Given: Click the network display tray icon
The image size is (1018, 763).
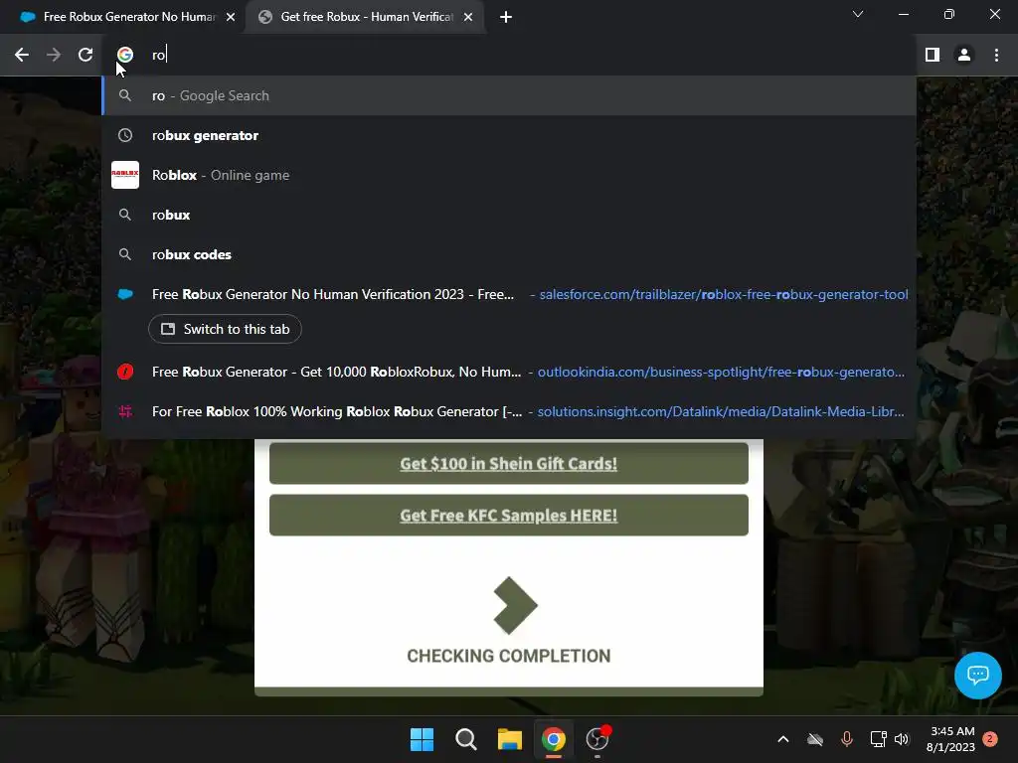Looking at the screenshot, I should tap(878, 739).
